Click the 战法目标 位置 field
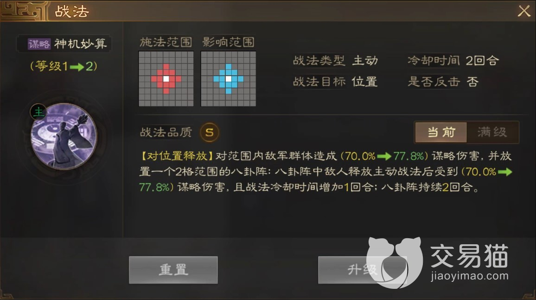 click(x=335, y=82)
